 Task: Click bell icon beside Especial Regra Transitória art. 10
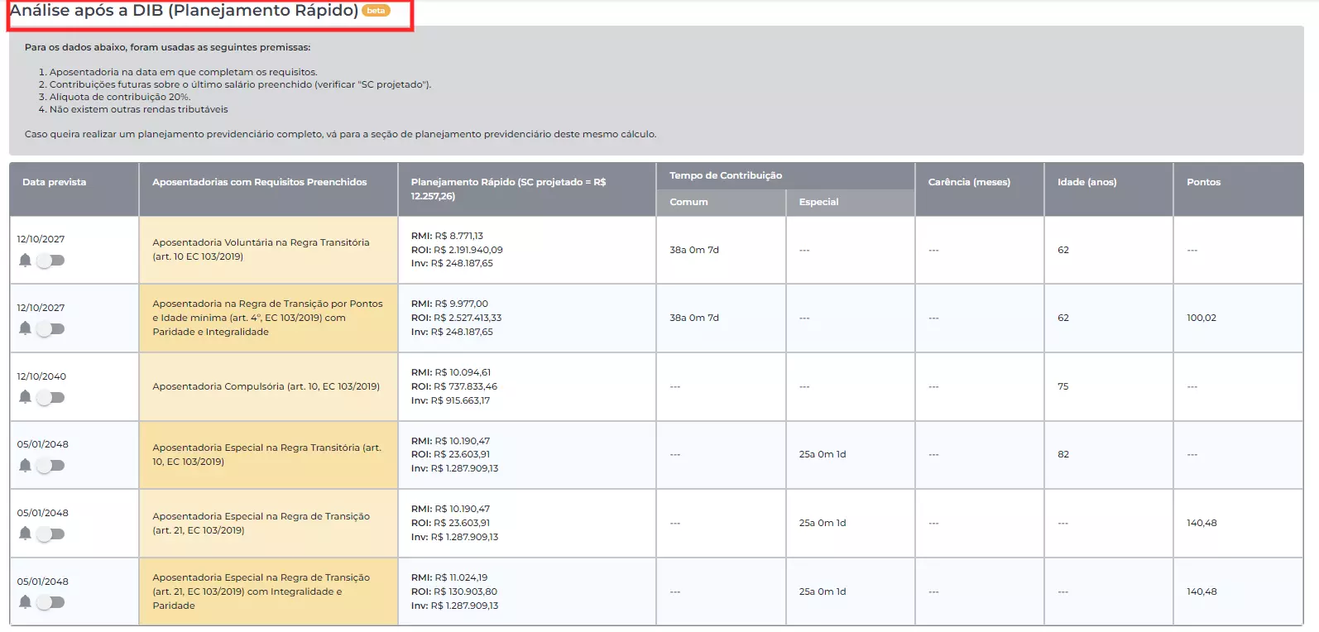[x=25, y=465]
